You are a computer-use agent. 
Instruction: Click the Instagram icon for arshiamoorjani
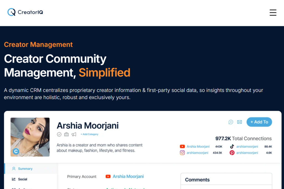click(182, 153)
